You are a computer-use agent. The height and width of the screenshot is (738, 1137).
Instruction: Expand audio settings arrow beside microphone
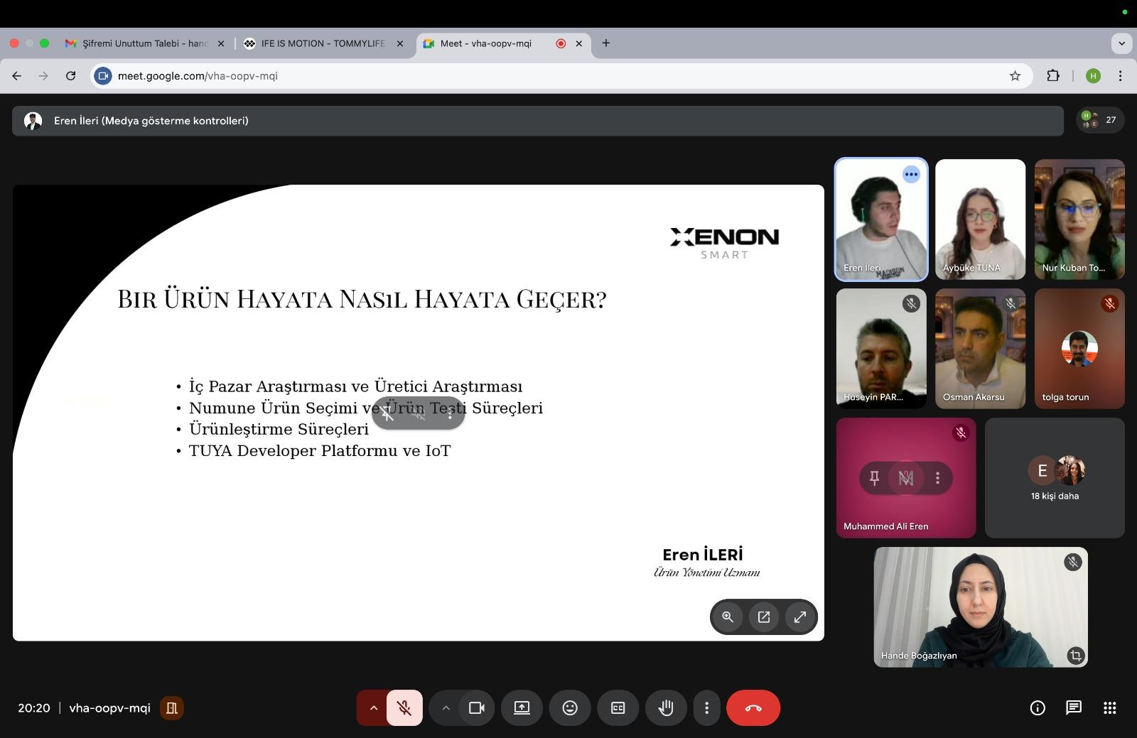click(x=373, y=708)
